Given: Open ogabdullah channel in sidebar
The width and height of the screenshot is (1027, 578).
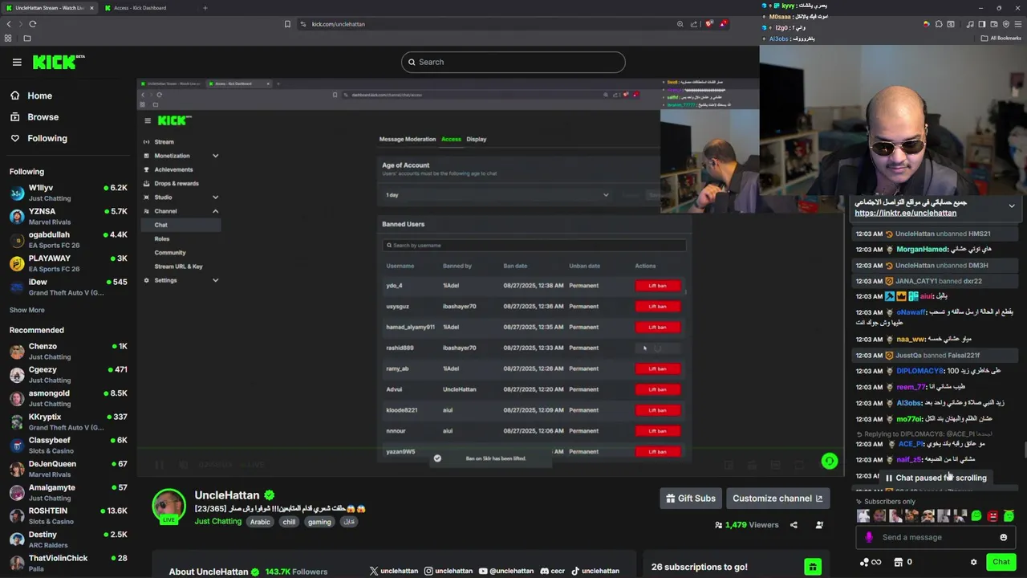Looking at the screenshot, I should click(68, 240).
